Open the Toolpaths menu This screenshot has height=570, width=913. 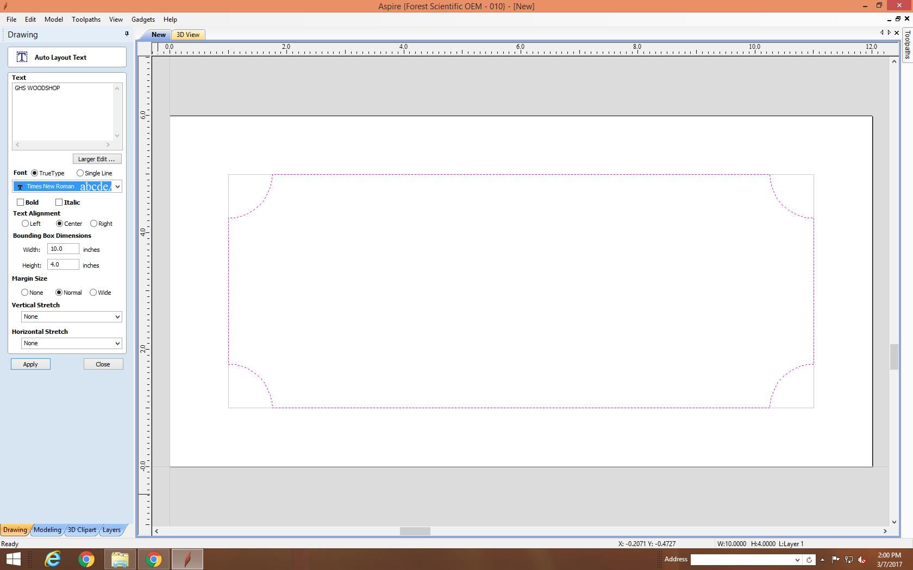pyautogui.click(x=86, y=20)
